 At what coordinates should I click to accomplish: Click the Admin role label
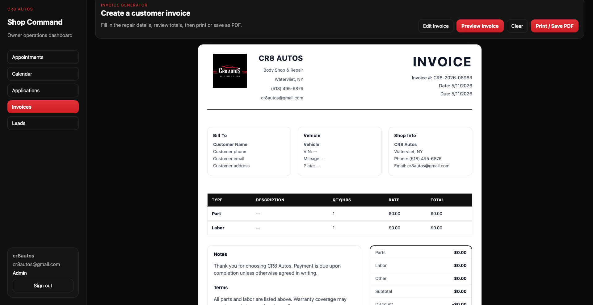[x=20, y=273]
